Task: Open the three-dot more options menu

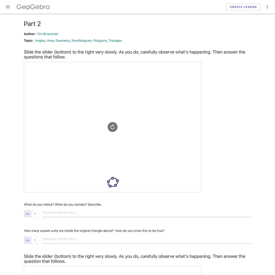Action: click(267, 7)
